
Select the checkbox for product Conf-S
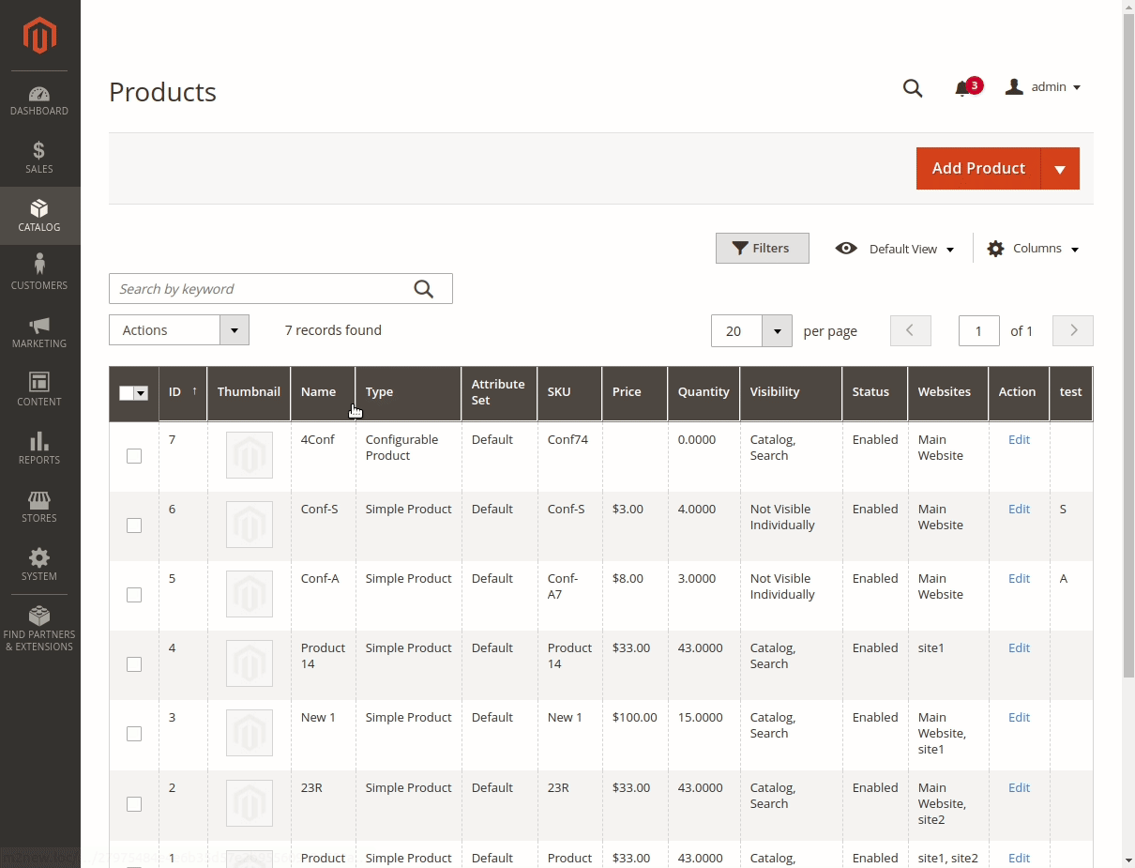pyautogui.click(x=134, y=525)
